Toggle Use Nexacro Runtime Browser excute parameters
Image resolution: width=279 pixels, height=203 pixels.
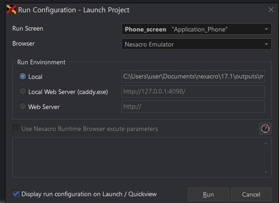coord(16,129)
